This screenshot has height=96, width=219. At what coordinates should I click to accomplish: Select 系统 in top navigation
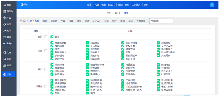click(x=146, y=5)
